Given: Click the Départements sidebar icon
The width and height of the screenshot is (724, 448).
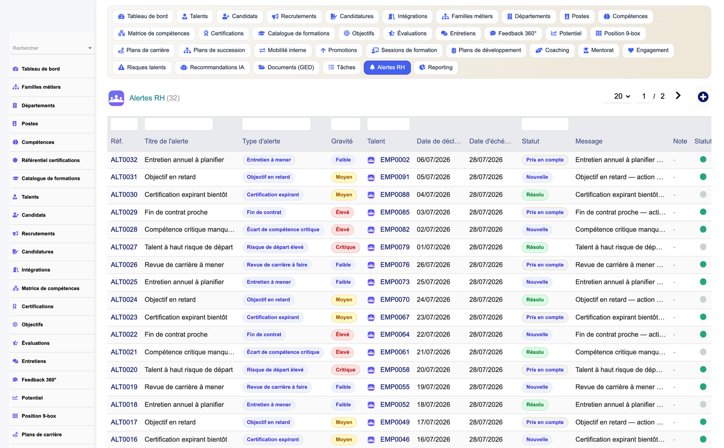Looking at the screenshot, I should pyautogui.click(x=15, y=106).
